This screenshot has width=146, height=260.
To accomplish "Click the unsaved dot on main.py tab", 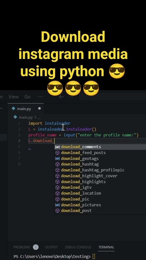I will (x=39, y=108).
